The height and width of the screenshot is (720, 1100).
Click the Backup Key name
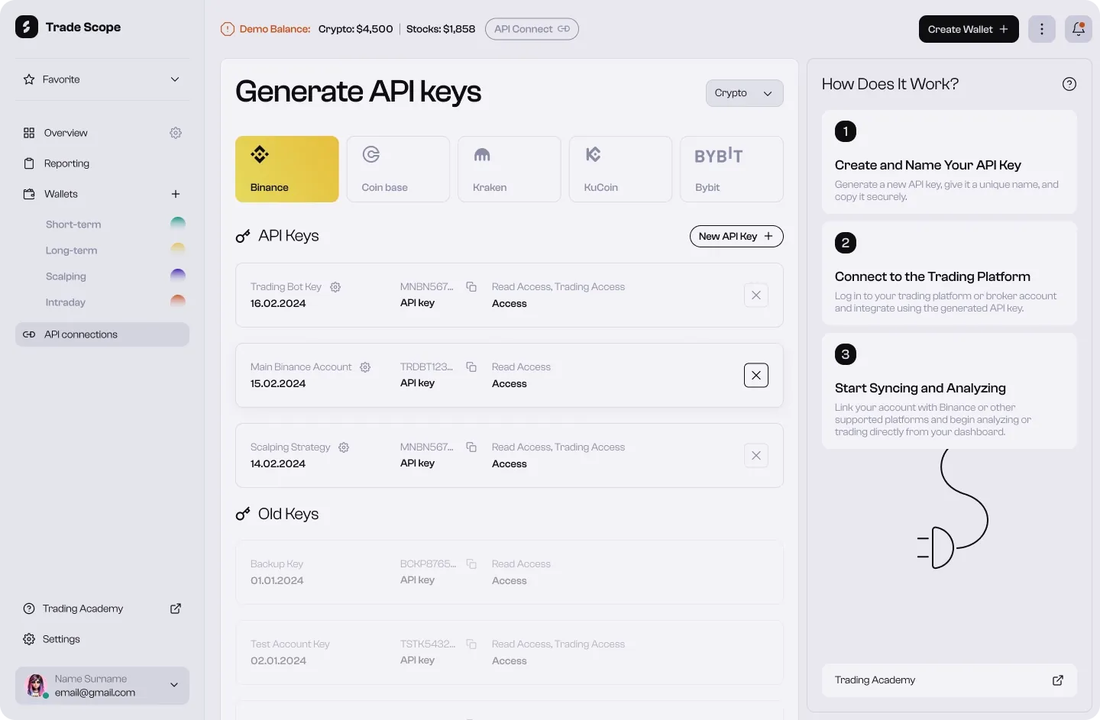click(x=277, y=564)
